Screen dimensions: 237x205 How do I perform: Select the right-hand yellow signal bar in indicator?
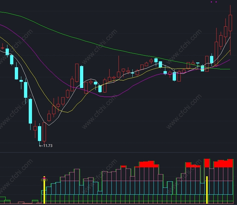click(x=207, y=190)
